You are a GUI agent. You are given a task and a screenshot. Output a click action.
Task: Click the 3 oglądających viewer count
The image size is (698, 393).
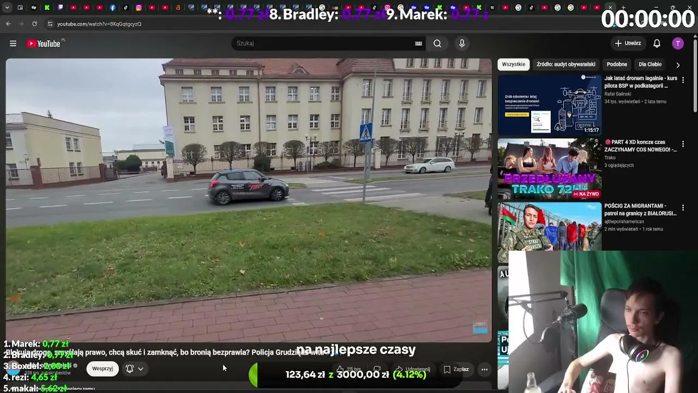click(x=619, y=165)
